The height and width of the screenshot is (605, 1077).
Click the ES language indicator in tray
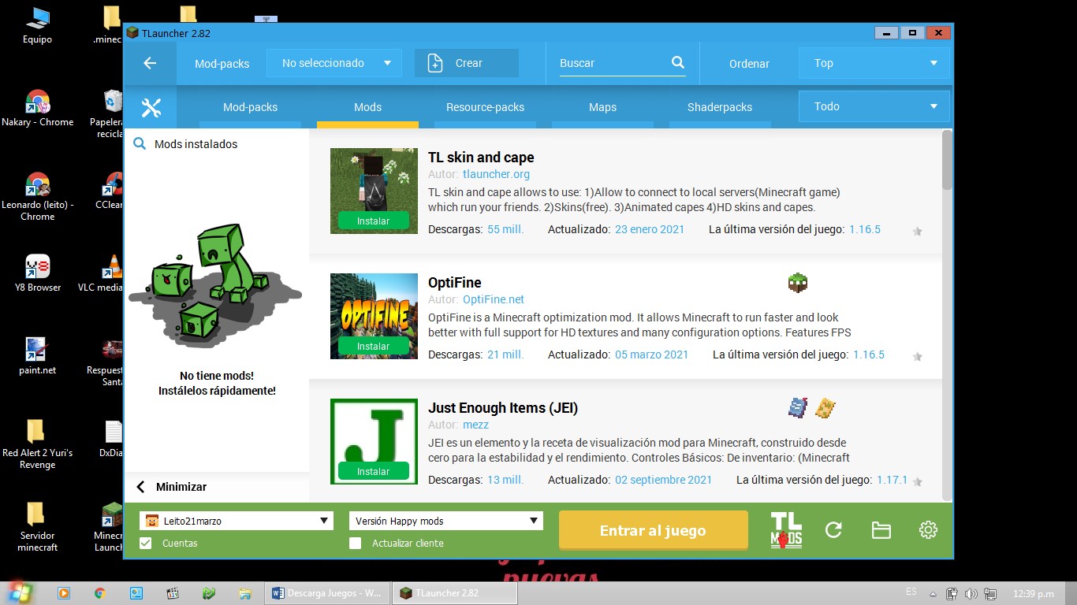coord(911,591)
